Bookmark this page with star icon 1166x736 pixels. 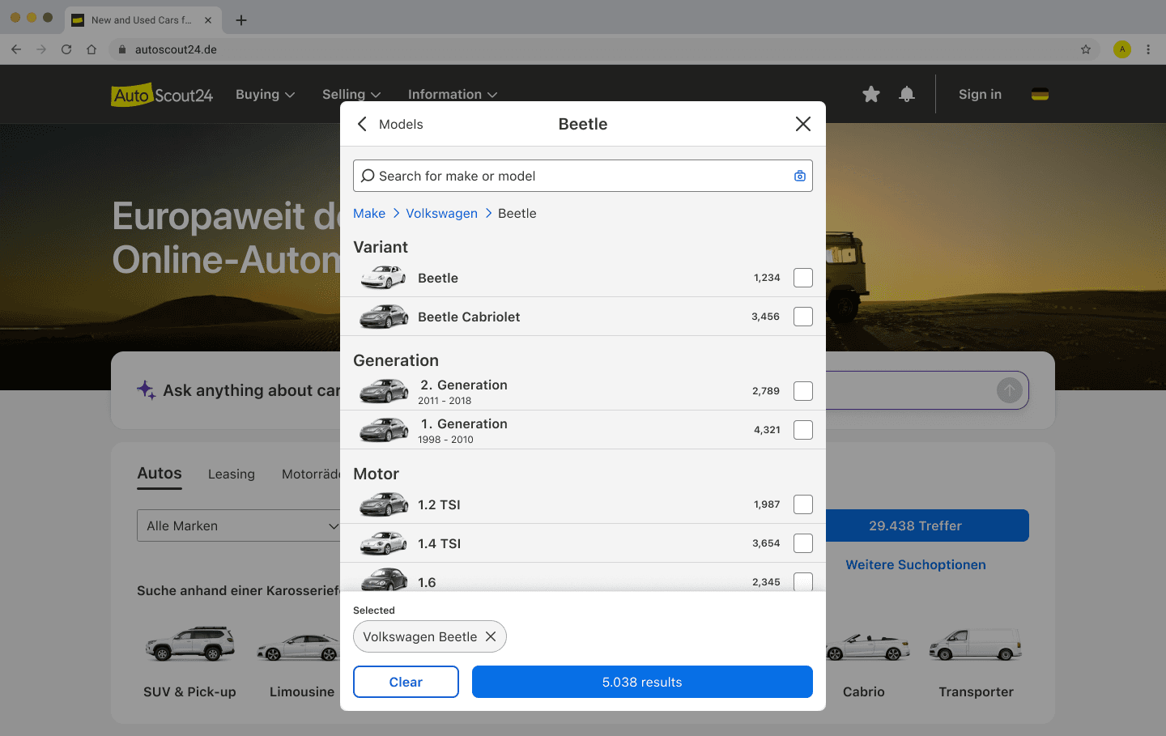1086,49
